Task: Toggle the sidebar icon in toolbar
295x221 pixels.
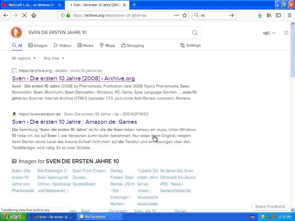Action: (278, 16)
